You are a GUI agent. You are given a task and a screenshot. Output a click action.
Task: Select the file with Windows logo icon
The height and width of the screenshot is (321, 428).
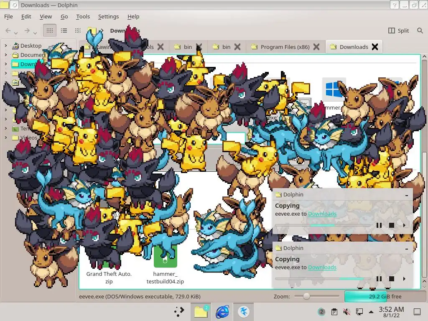334,89
